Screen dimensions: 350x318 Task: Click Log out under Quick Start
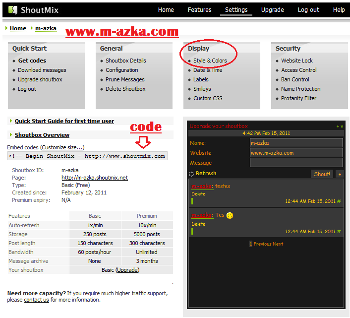pos(27,89)
